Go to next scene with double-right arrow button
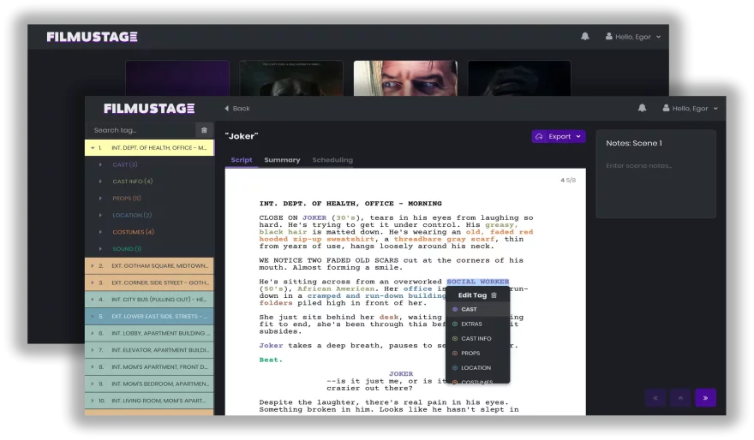 [x=705, y=398]
